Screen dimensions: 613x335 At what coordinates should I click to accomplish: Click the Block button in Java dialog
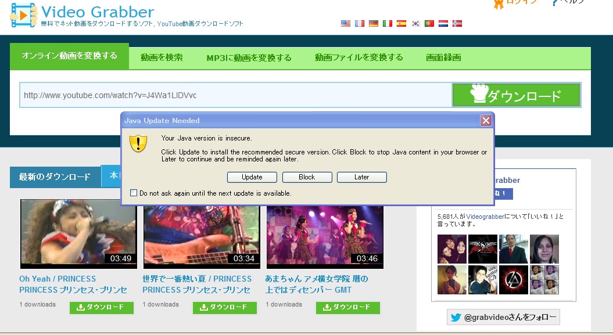307,177
